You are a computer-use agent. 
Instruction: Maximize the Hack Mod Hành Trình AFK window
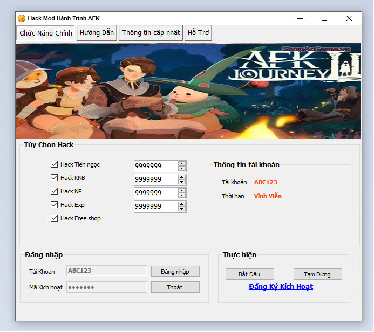click(324, 18)
